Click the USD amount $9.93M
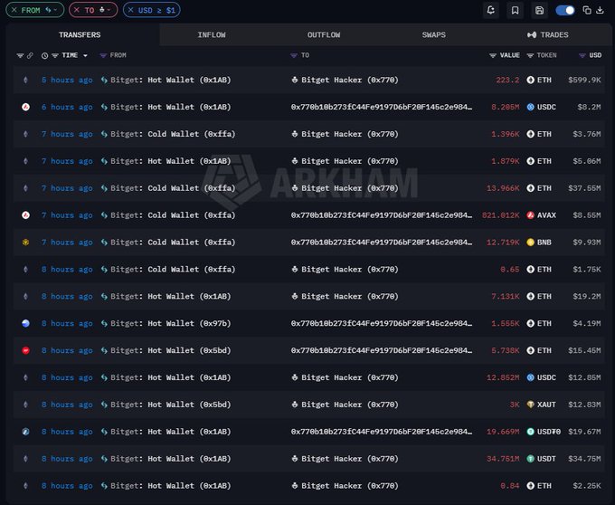This screenshot has width=615, height=505. click(x=587, y=243)
